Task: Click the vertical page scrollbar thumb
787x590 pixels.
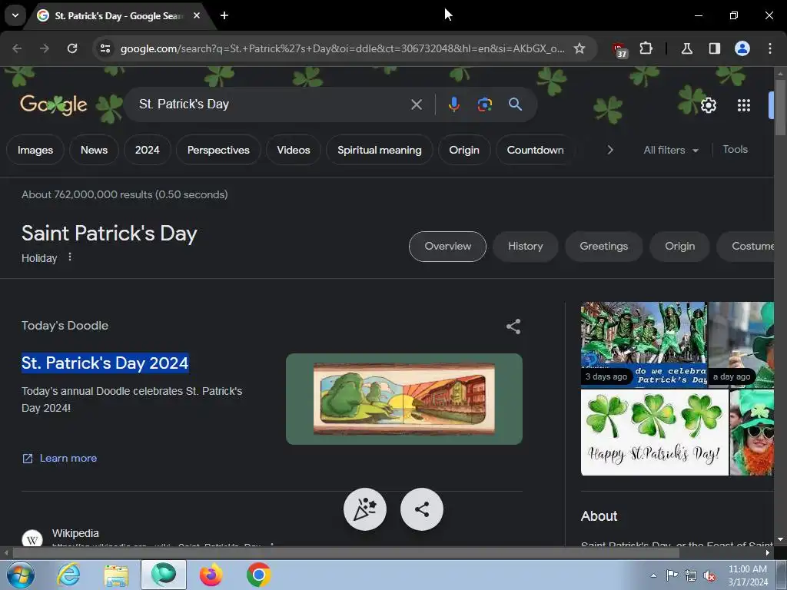Action: pyautogui.click(x=780, y=108)
